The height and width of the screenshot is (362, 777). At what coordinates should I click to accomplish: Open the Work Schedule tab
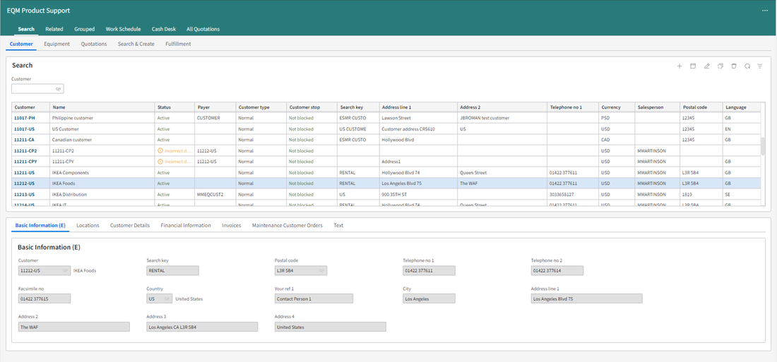pyautogui.click(x=123, y=29)
